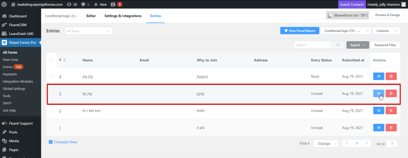This screenshot has width=408, height=158.
Task: Click the Columns button
Action: click(x=382, y=31)
